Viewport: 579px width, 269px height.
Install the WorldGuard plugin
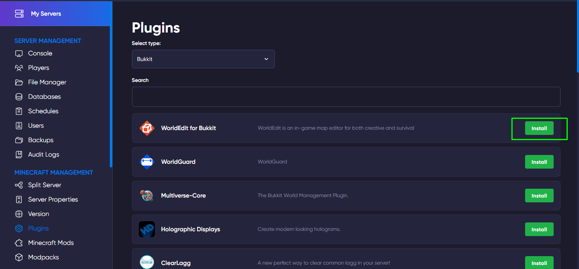[539, 162]
